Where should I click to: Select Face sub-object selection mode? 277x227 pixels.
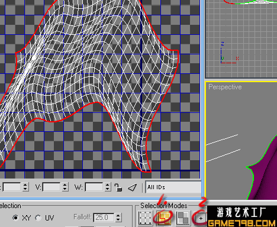183,218
